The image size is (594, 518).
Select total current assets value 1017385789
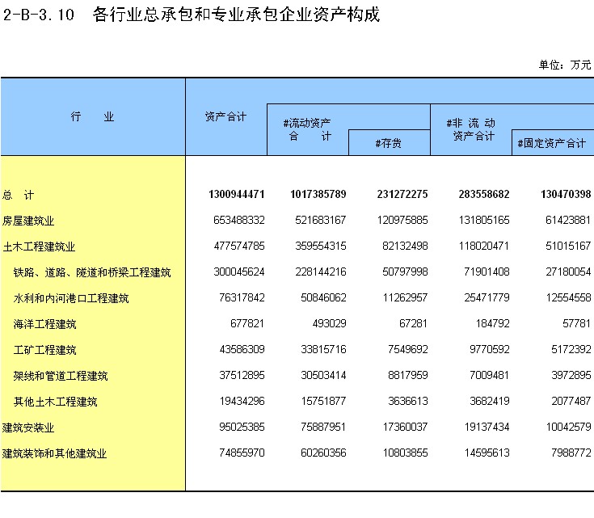pyautogui.click(x=318, y=195)
